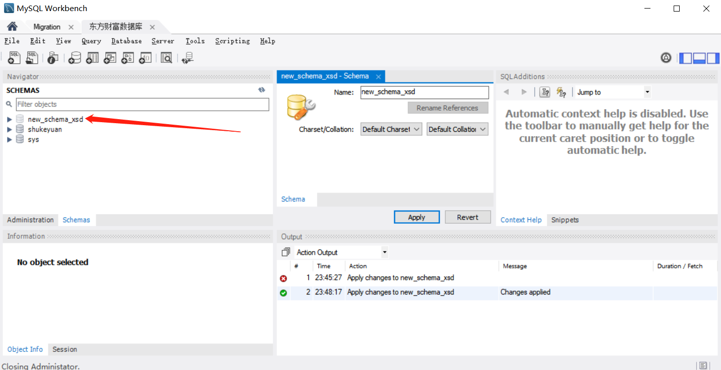Click the error icon on output row 1

[x=283, y=279]
